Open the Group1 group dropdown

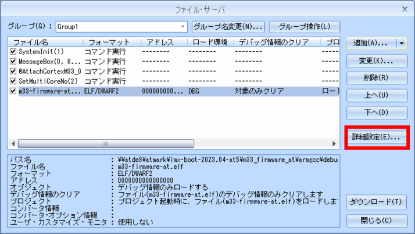pos(183,27)
